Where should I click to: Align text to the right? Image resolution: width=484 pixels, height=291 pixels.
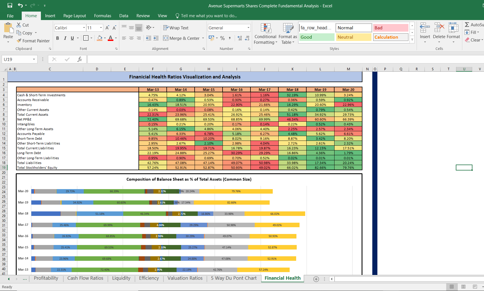pos(139,38)
